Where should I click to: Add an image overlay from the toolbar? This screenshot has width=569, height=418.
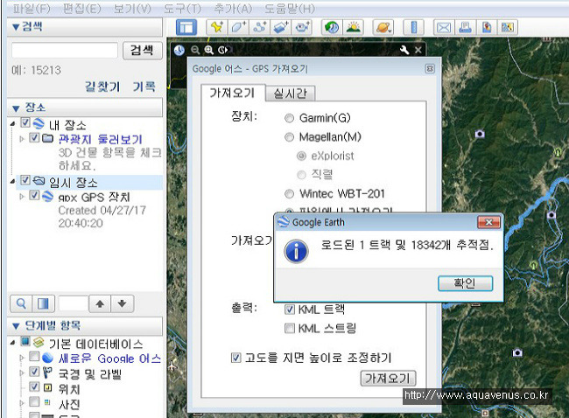point(280,28)
